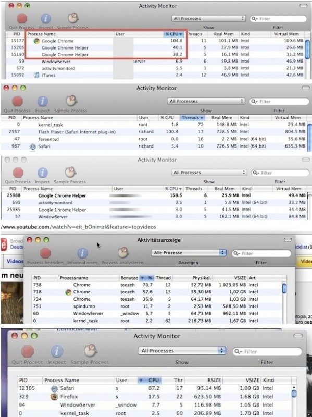This screenshot has width=312, height=417.
Task: Select the Chrome row with PID 738
Action: pos(157,285)
